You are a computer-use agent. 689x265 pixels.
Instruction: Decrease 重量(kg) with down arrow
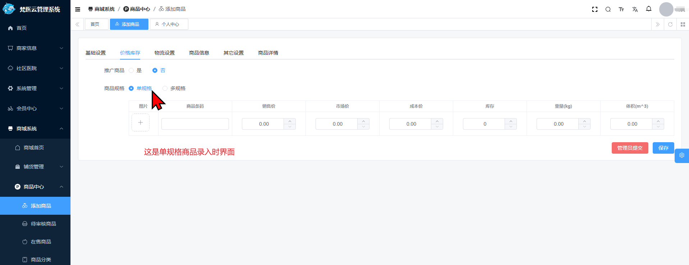[584, 127]
